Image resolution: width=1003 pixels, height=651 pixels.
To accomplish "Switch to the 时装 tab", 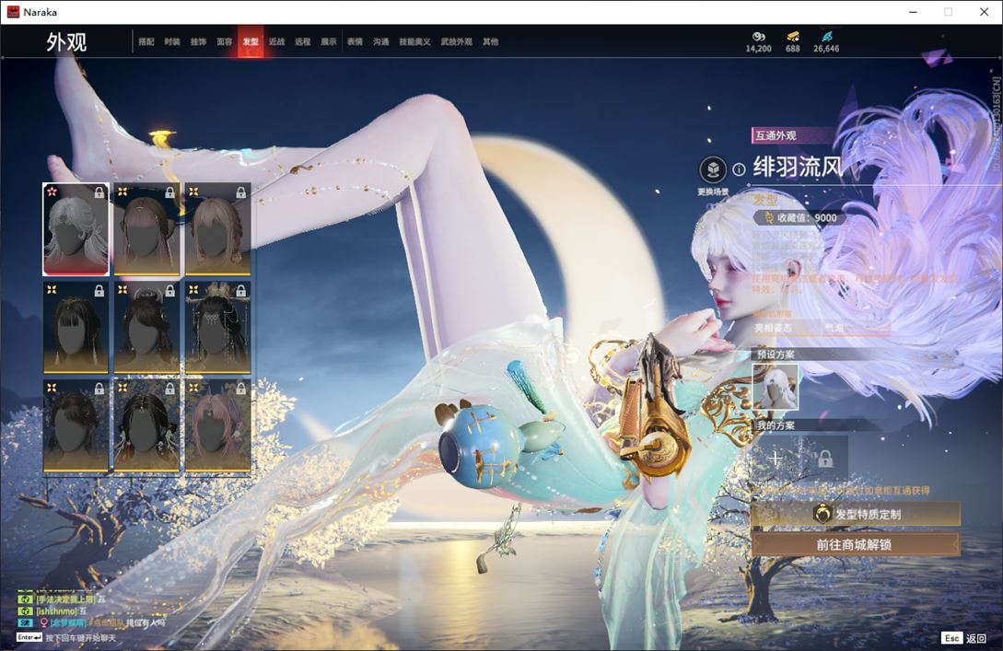I will coord(172,42).
